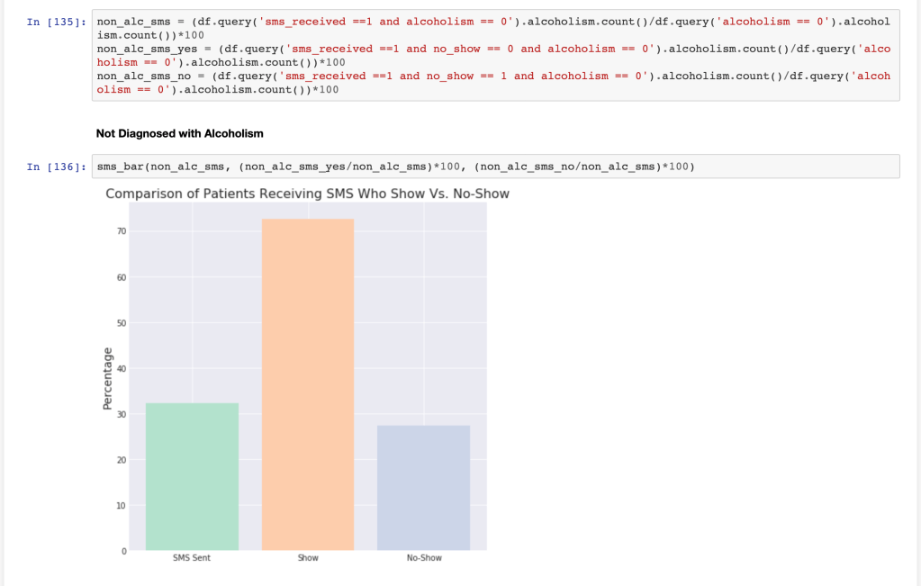This screenshot has width=921, height=586.
Task: Click the first line defining non_alc_sms
Action: click(360, 22)
